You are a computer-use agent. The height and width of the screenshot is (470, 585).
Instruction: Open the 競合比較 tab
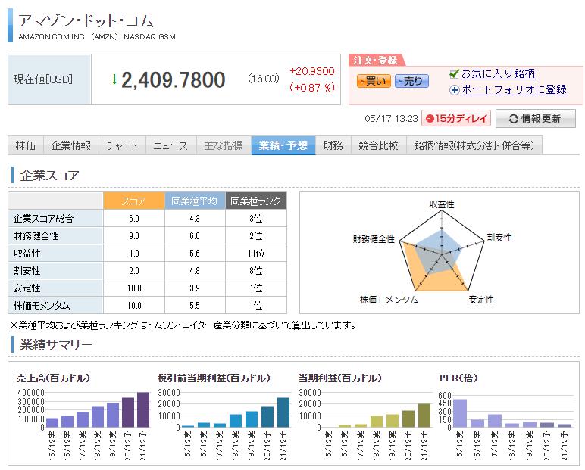(378, 145)
